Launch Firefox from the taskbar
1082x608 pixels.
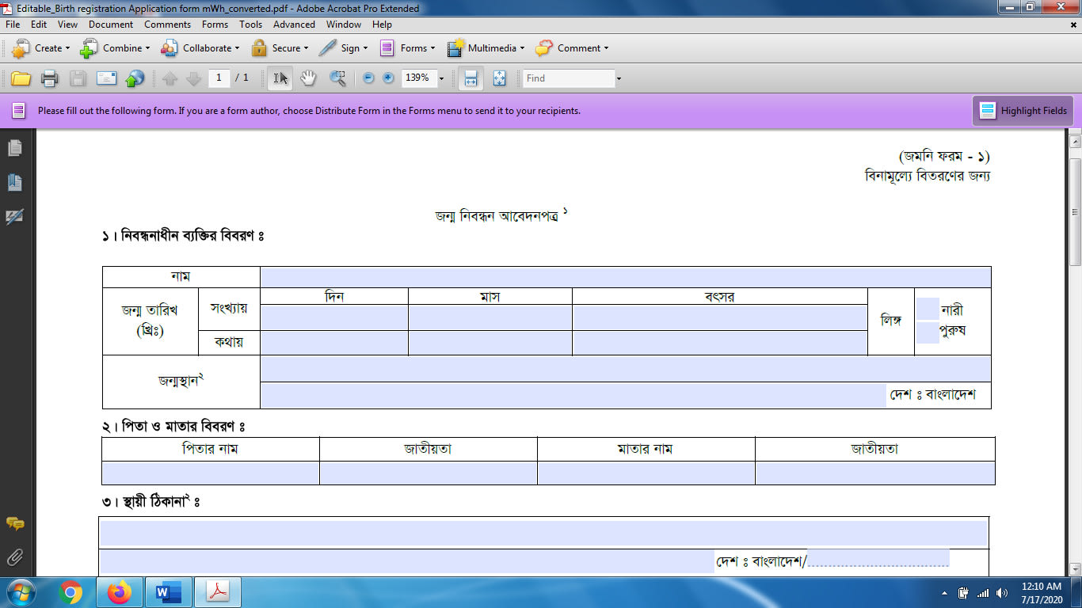(120, 592)
